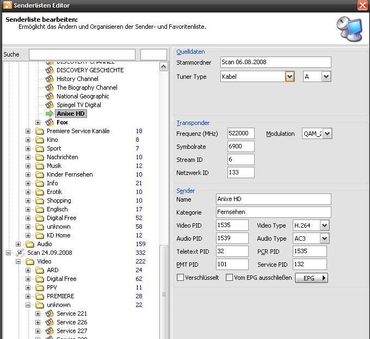370x339 pixels.
Task: Collapse the unknown folder under Scan 24.09.2008
Action: click(28, 305)
